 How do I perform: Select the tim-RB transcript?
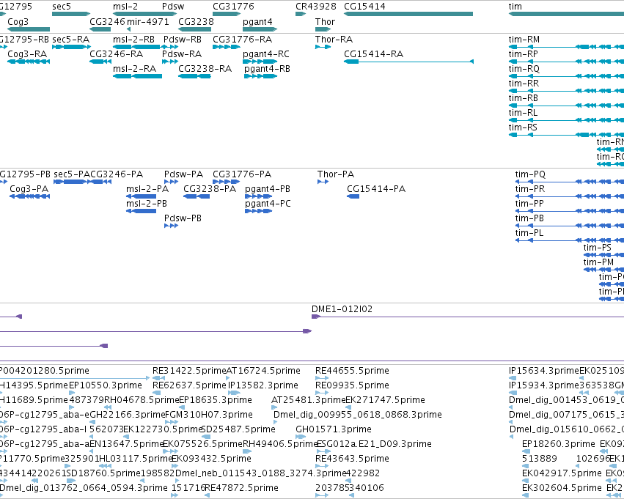[x=566, y=106]
